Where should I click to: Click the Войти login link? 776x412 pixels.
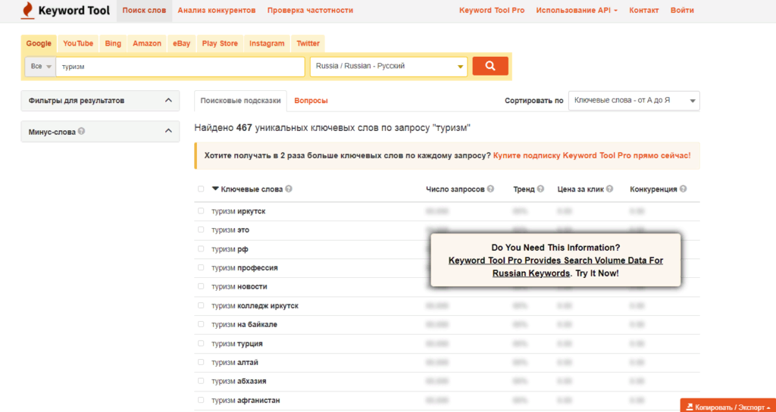click(x=682, y=11)
